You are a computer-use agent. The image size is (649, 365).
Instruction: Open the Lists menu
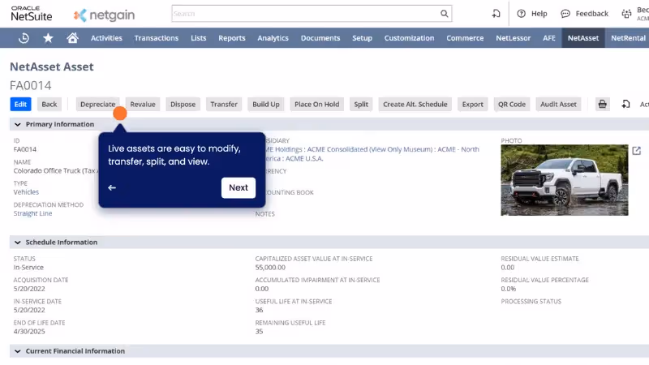[198, 38]
